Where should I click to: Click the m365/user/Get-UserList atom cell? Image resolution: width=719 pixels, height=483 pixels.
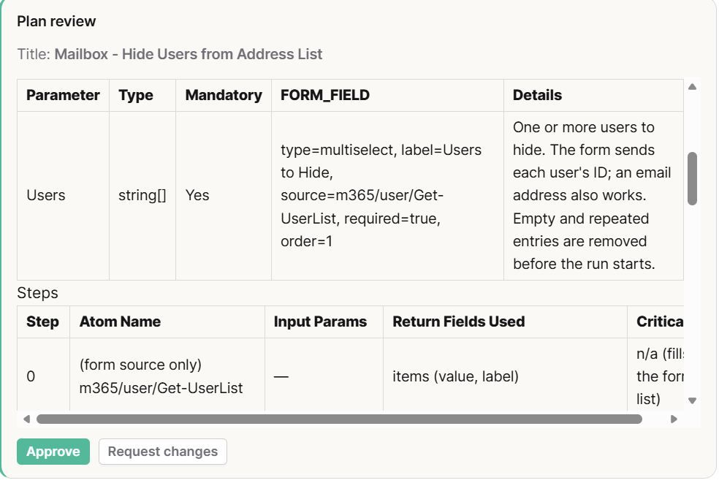pos(167,376)
